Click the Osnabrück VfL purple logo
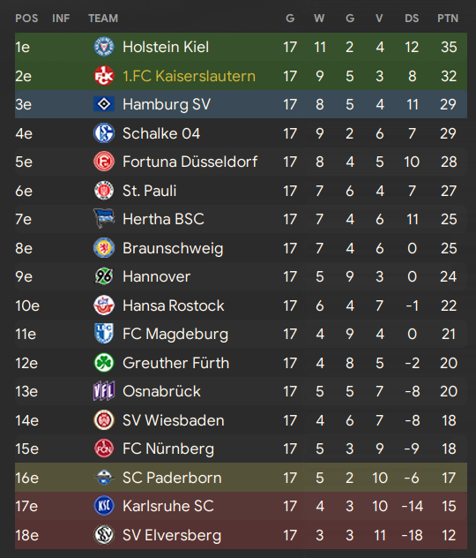476x558 pixels. click(x=104, y=391)
